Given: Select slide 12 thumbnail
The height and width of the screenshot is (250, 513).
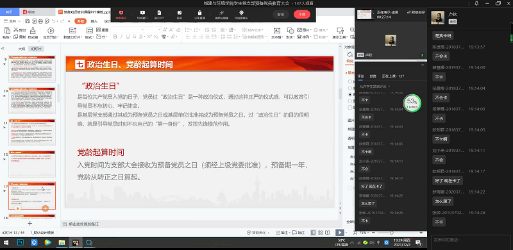Looking at the screenshot, I should [32, 163].
